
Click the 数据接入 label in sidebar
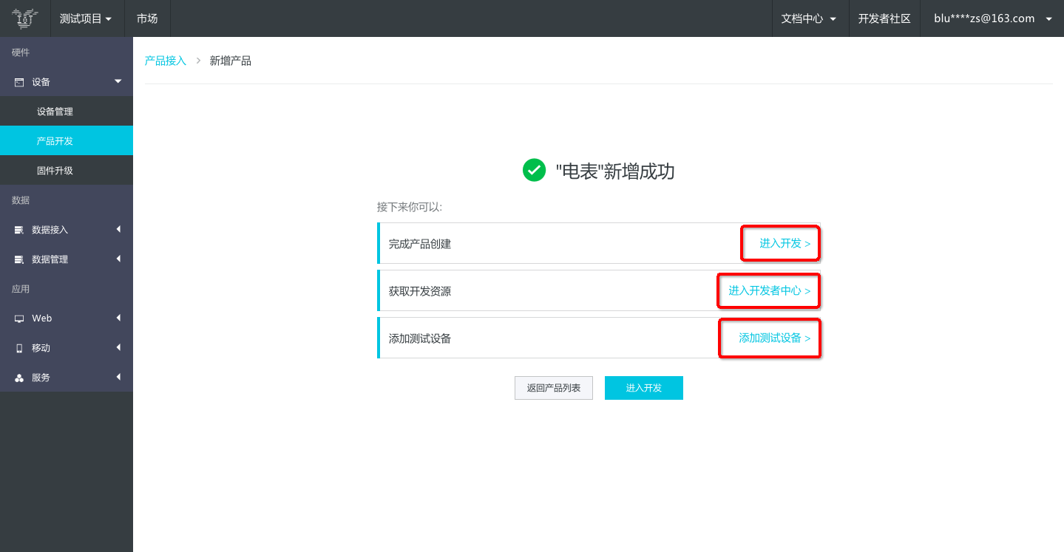50,230
